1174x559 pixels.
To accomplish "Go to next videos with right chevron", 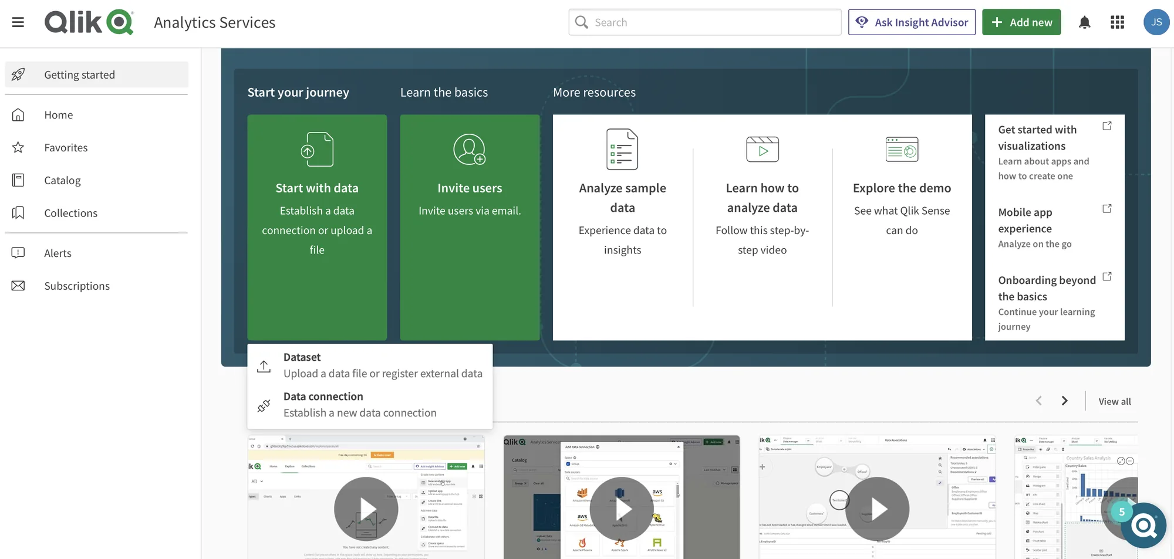I will point(1065,401).
